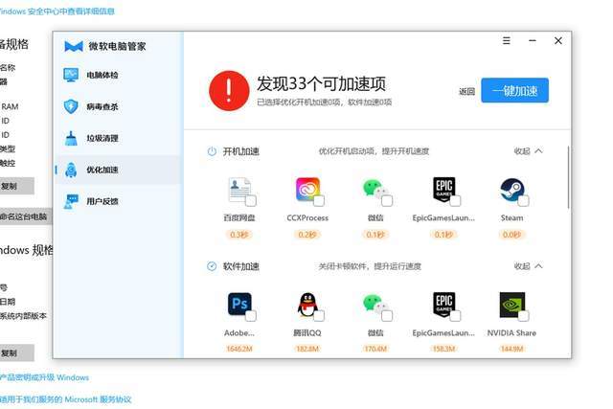Click the 0.3秒 label under 百度网盘
This screenshot has height=409, width=613.
click(x=238, y=235)
